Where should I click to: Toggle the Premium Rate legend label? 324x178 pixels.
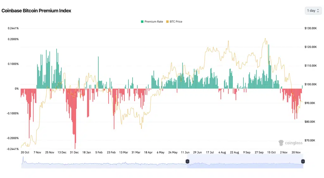pos(154,22)
